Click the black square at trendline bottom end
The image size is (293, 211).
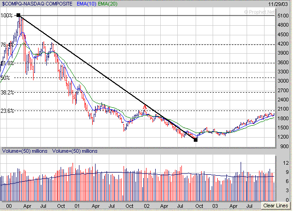coord(196,140)
